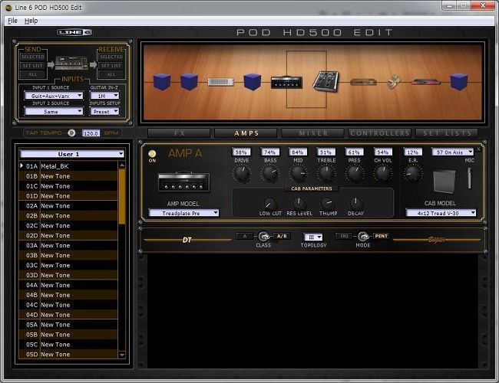Screen dimensions: 499x383
Task: Click the THUMP cab knob
Action: (327, 203)
